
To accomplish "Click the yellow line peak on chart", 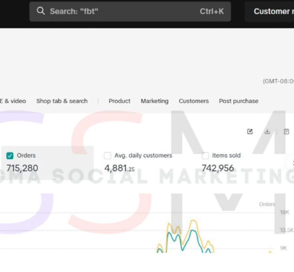I will [193, 221].
